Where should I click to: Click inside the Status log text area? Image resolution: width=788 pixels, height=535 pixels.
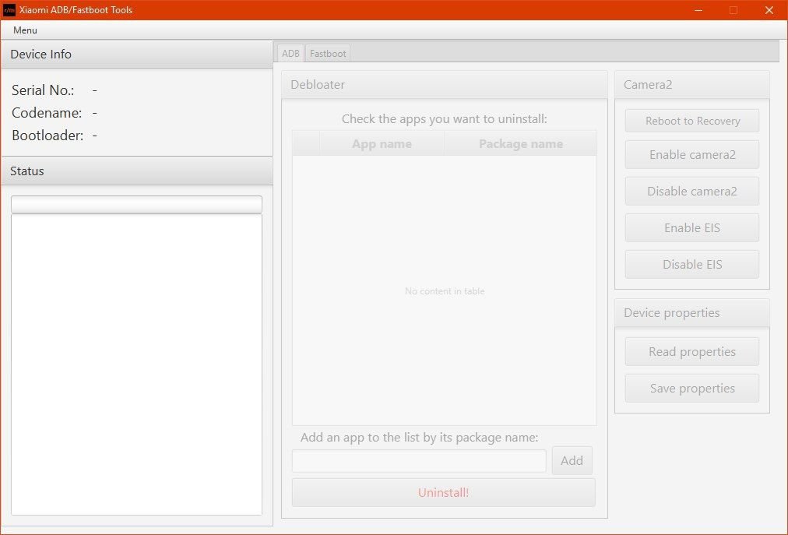pos(137,364)
